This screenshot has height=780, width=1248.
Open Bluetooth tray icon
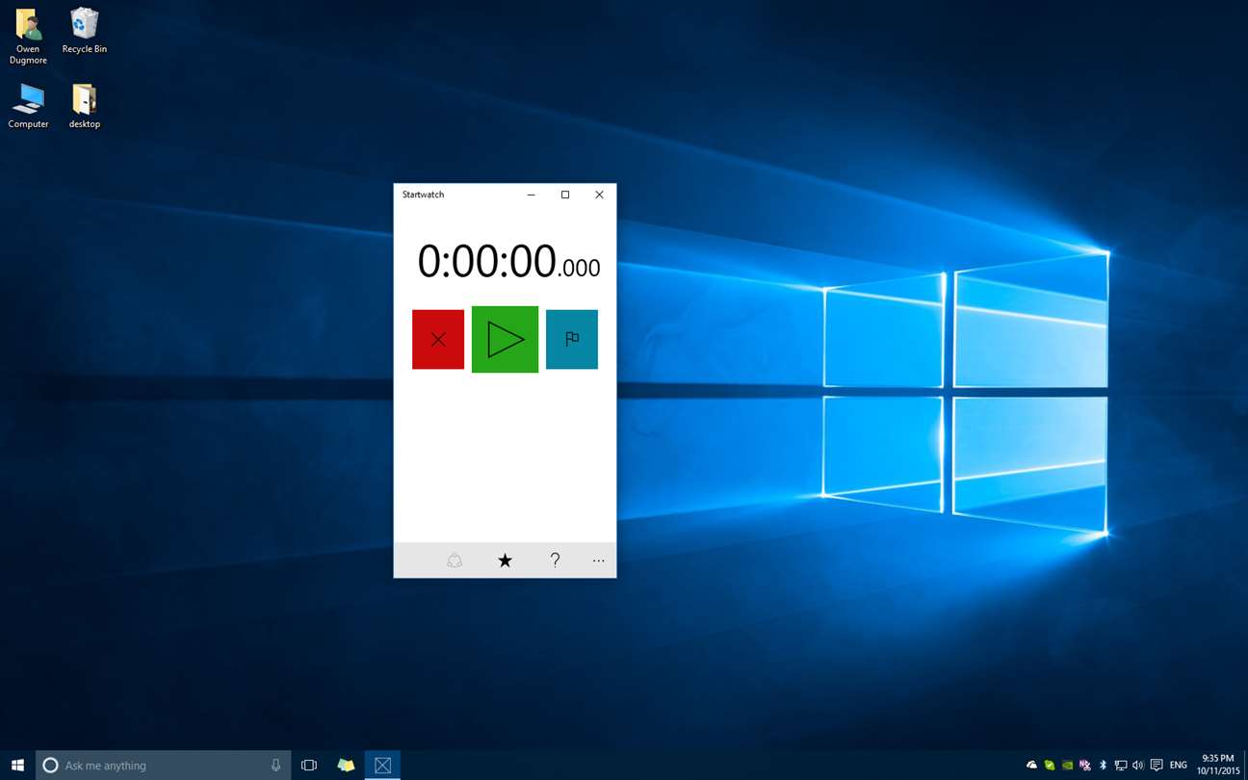pos(1103,766)
